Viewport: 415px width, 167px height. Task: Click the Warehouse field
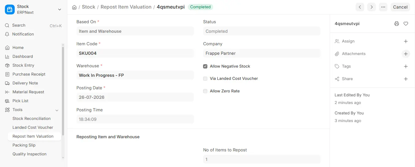coord(135,75)
